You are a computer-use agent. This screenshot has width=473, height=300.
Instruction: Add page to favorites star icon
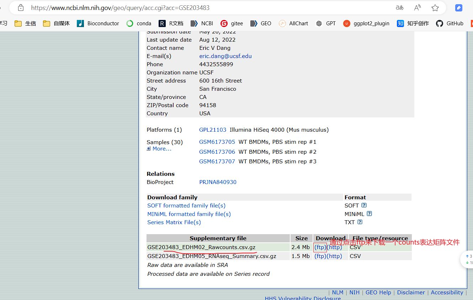click(x=435, y=7)
